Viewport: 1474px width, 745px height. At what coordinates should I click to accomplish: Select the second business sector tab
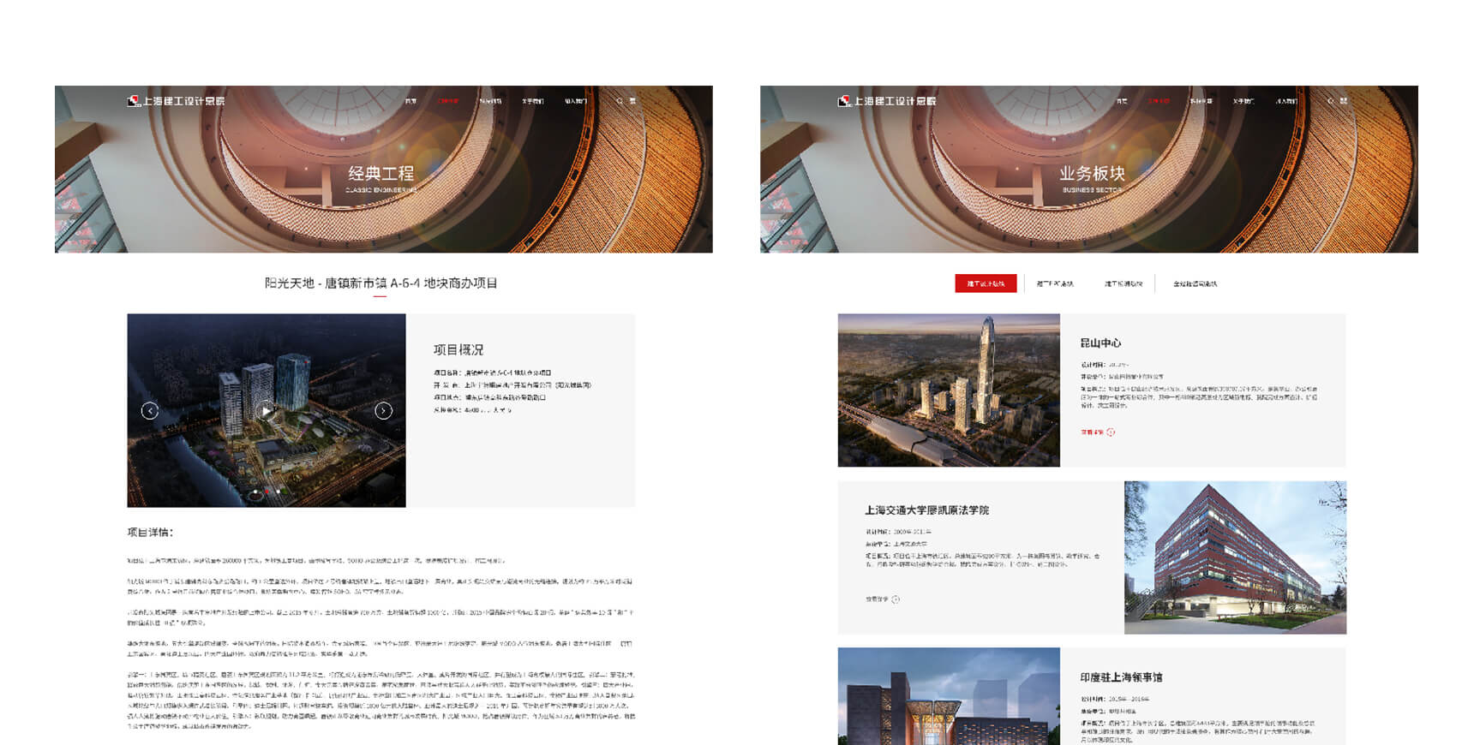[1055, 283]
